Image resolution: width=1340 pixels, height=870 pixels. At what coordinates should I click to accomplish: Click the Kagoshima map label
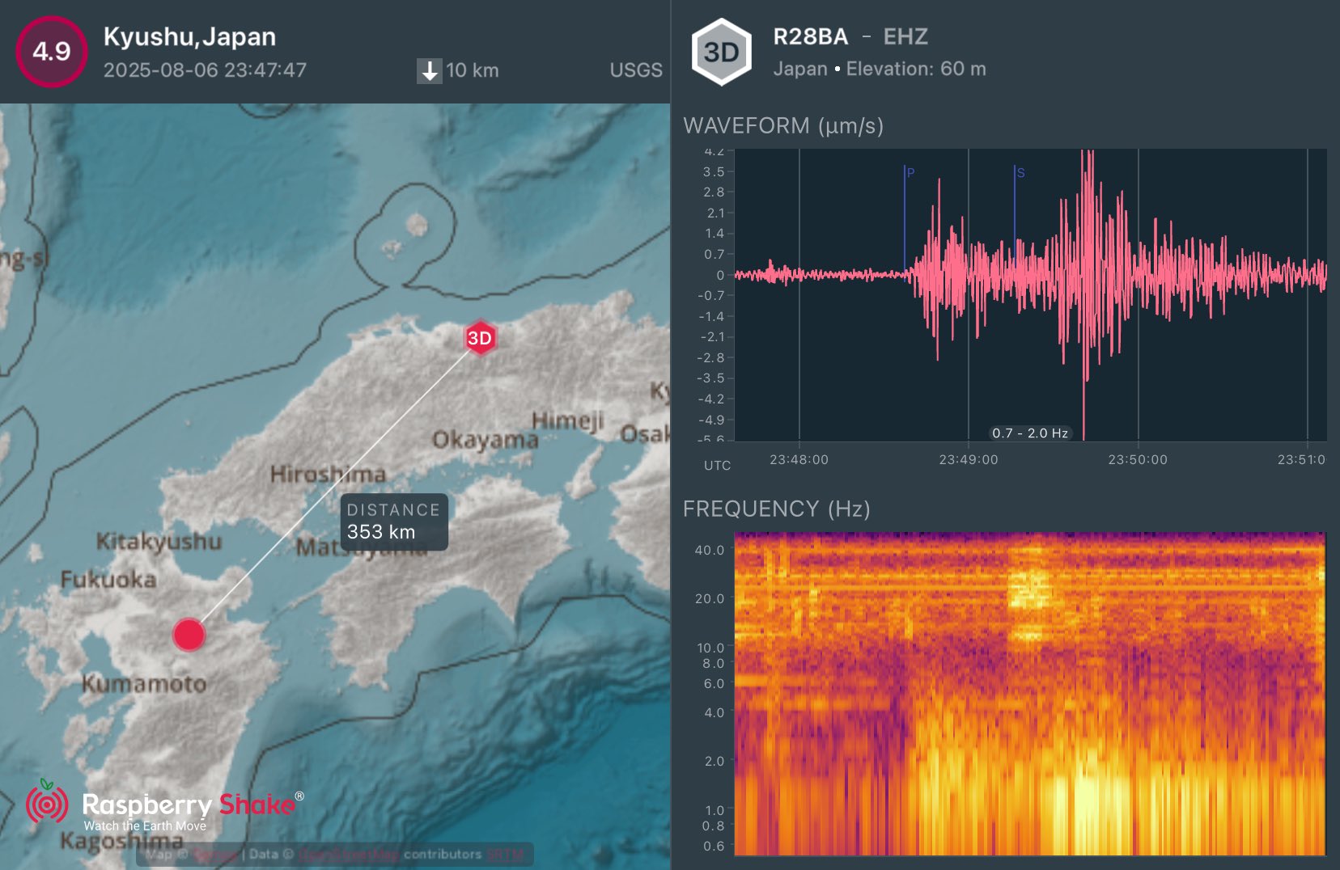click(121, 841)
